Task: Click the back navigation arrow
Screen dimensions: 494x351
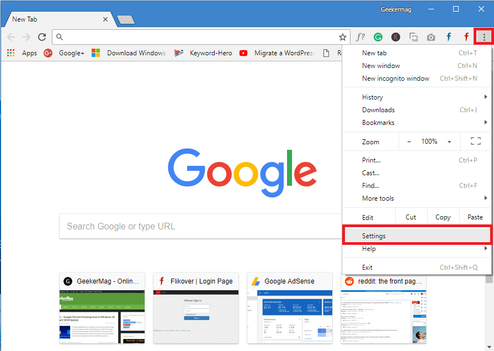Action: [x=11, y=37]
